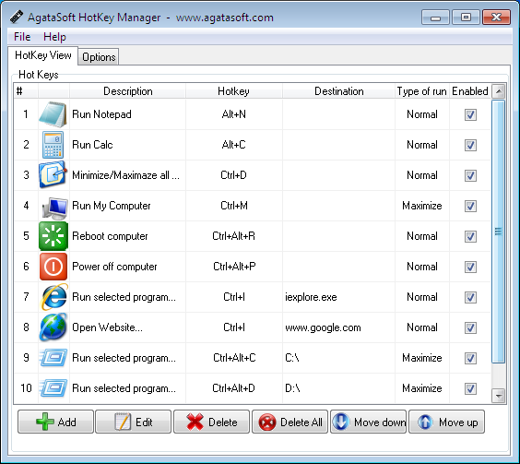
Task: Select the Run Calc description
Action: (92, 145)
